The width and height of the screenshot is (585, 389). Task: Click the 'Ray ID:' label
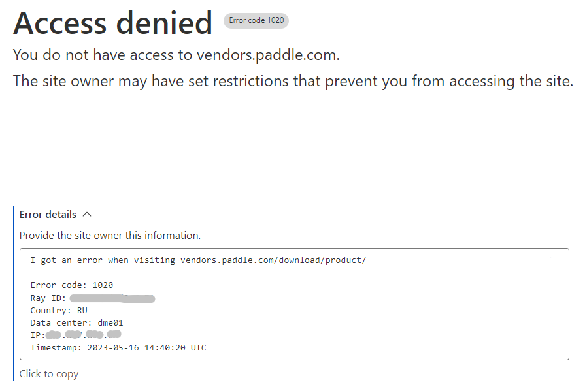pyautogui.click(x=48, y=298)
